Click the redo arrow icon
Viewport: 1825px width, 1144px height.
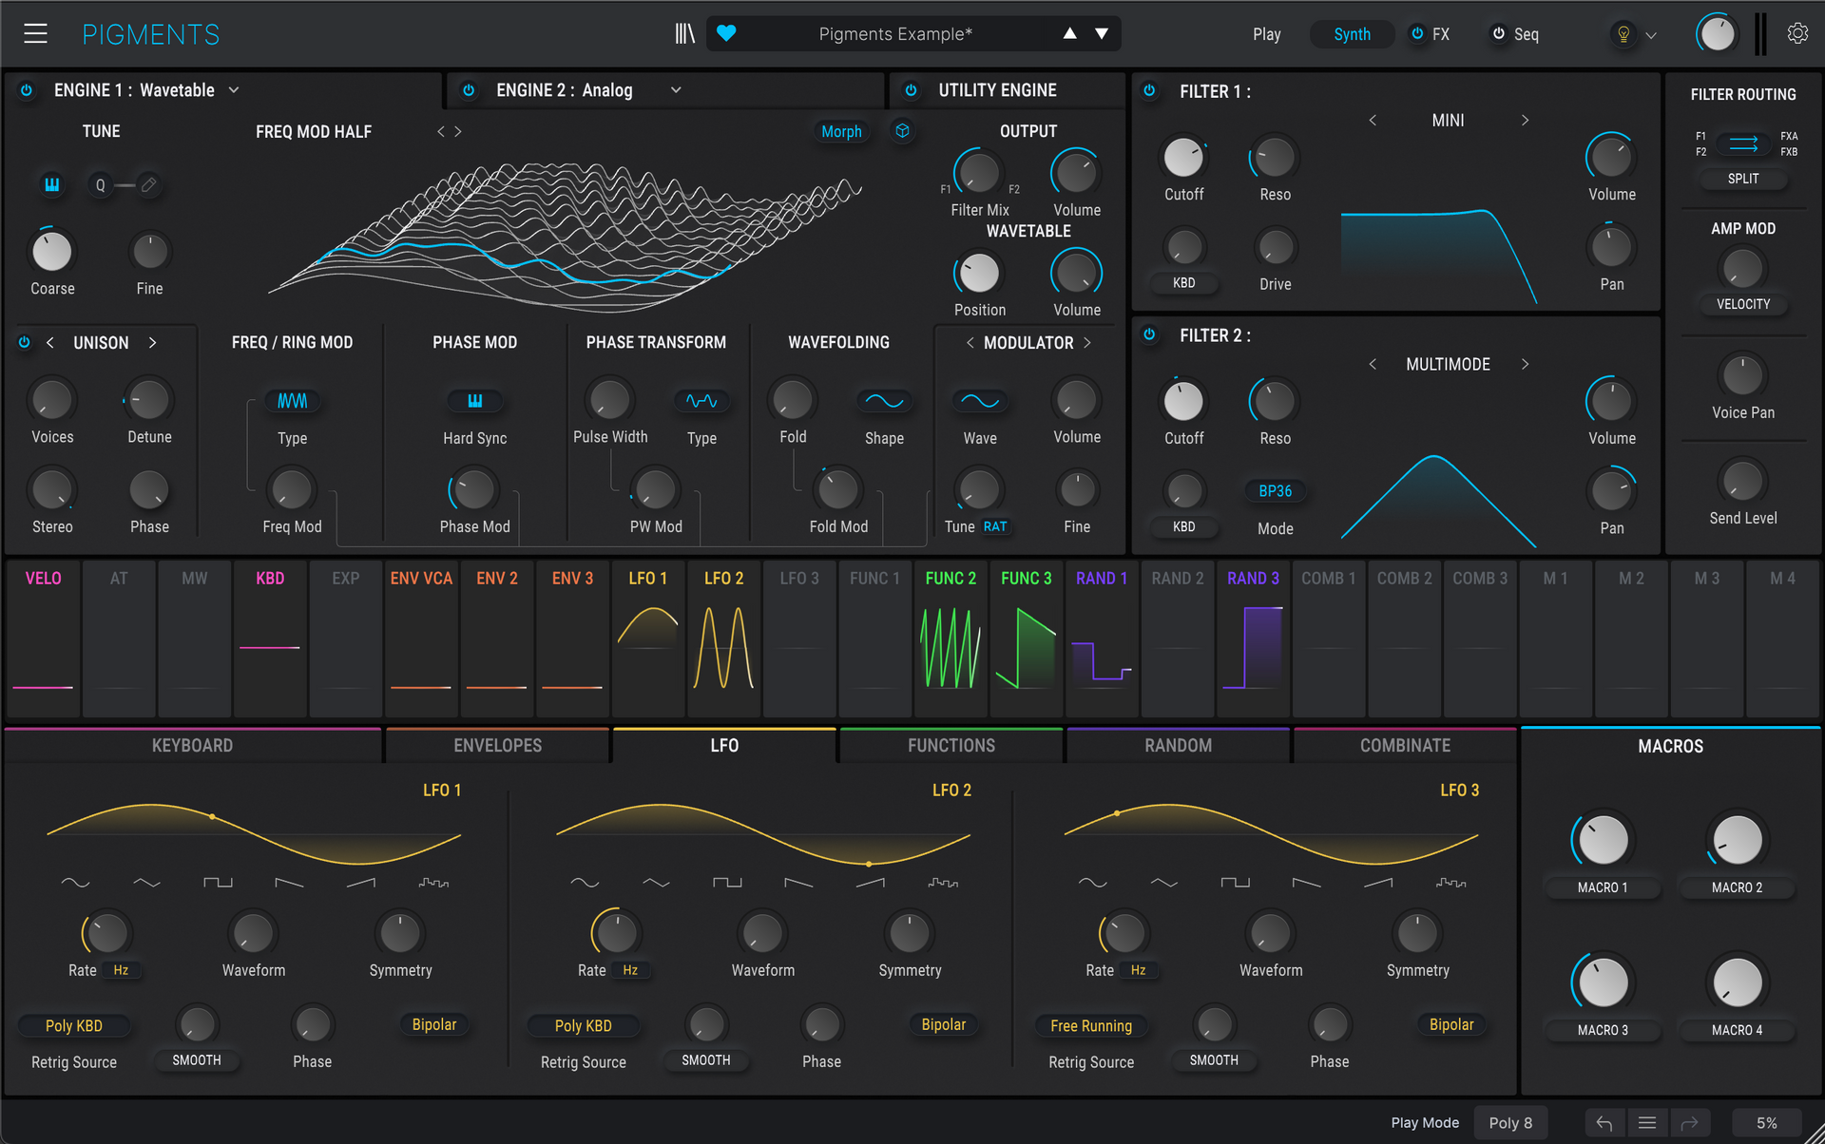click(x=1689, y=1123)
